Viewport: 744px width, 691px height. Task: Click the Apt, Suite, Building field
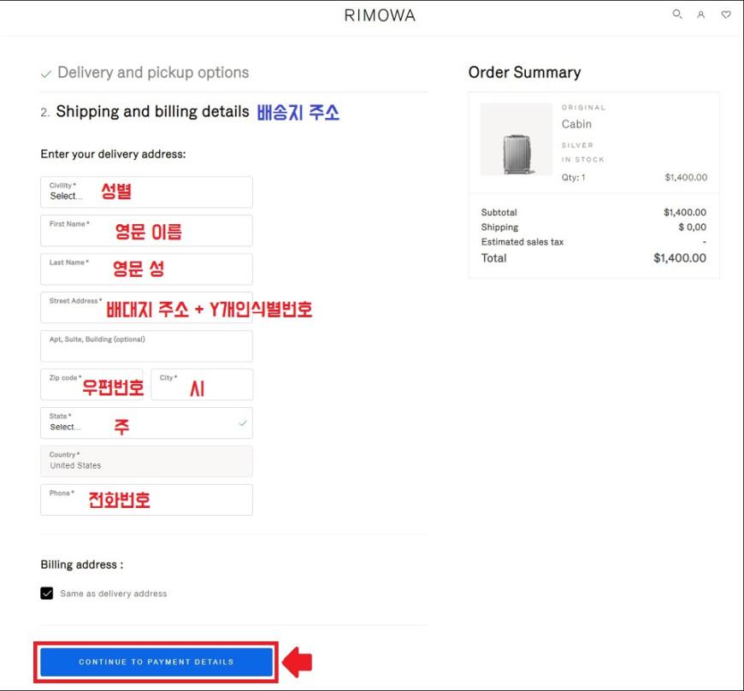(146, 346)
